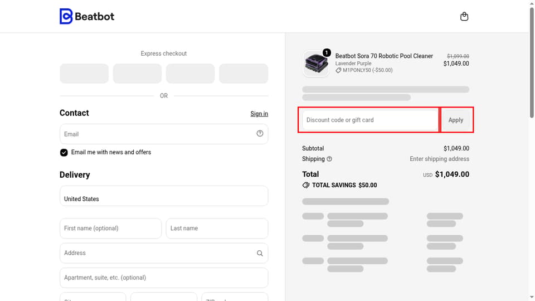Focus the Discount code or gift card field
The height and width of the screenshot is (301, 535).
370,120
